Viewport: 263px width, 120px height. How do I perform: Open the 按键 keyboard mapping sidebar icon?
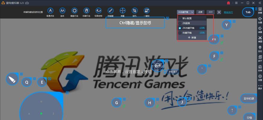tap(260, 10)
